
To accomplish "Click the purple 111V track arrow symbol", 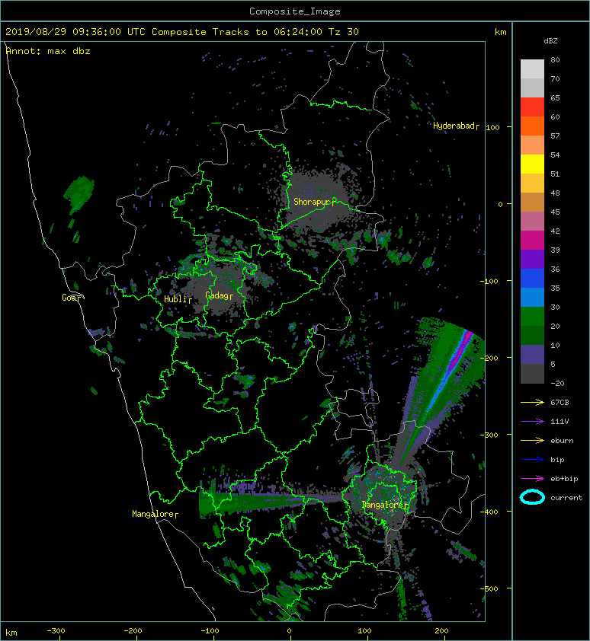I will click(x=532, y=422).
